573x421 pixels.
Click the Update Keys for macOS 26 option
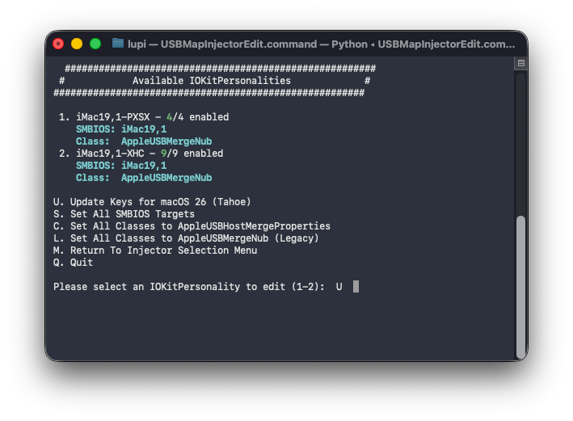[152, 202]
